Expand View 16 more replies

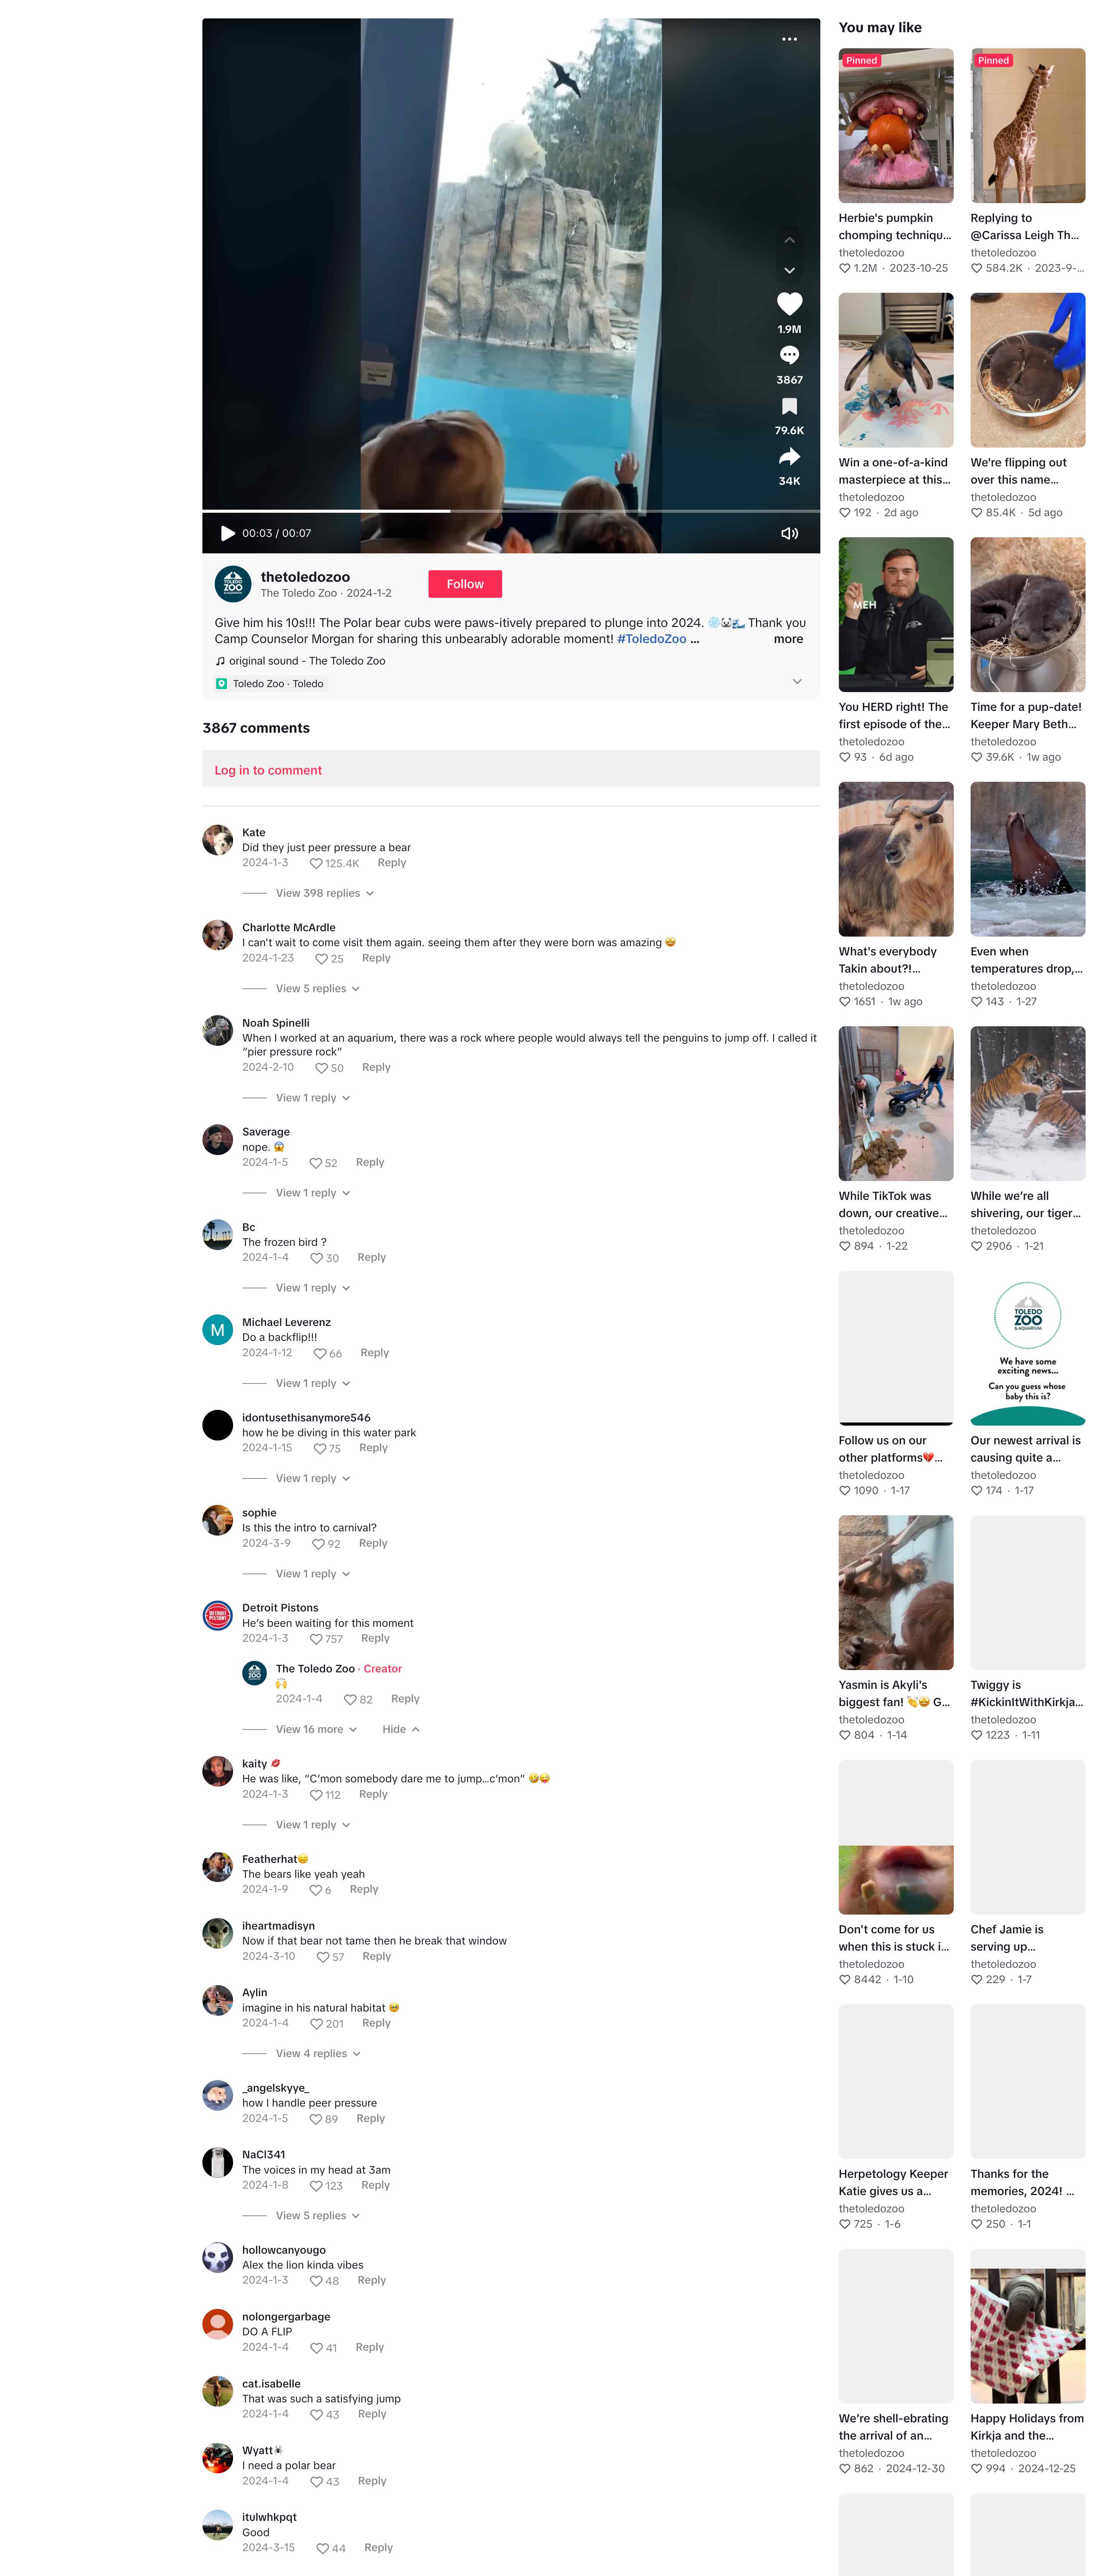tap(316, 1729)
